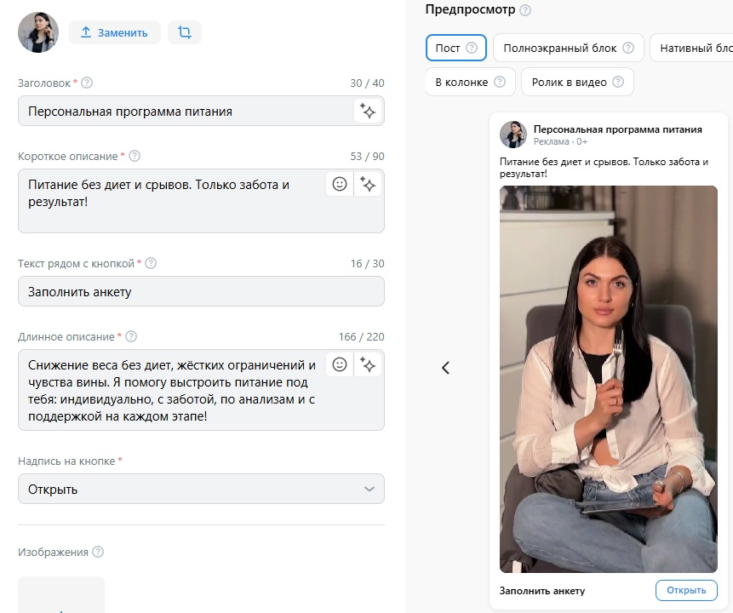Click AI sparkle icon in Короткое описание
733x613 pixels.
368,184
